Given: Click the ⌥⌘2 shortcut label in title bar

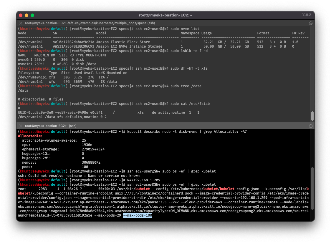Looking at the screenshot, I should (x=306, y=15).
